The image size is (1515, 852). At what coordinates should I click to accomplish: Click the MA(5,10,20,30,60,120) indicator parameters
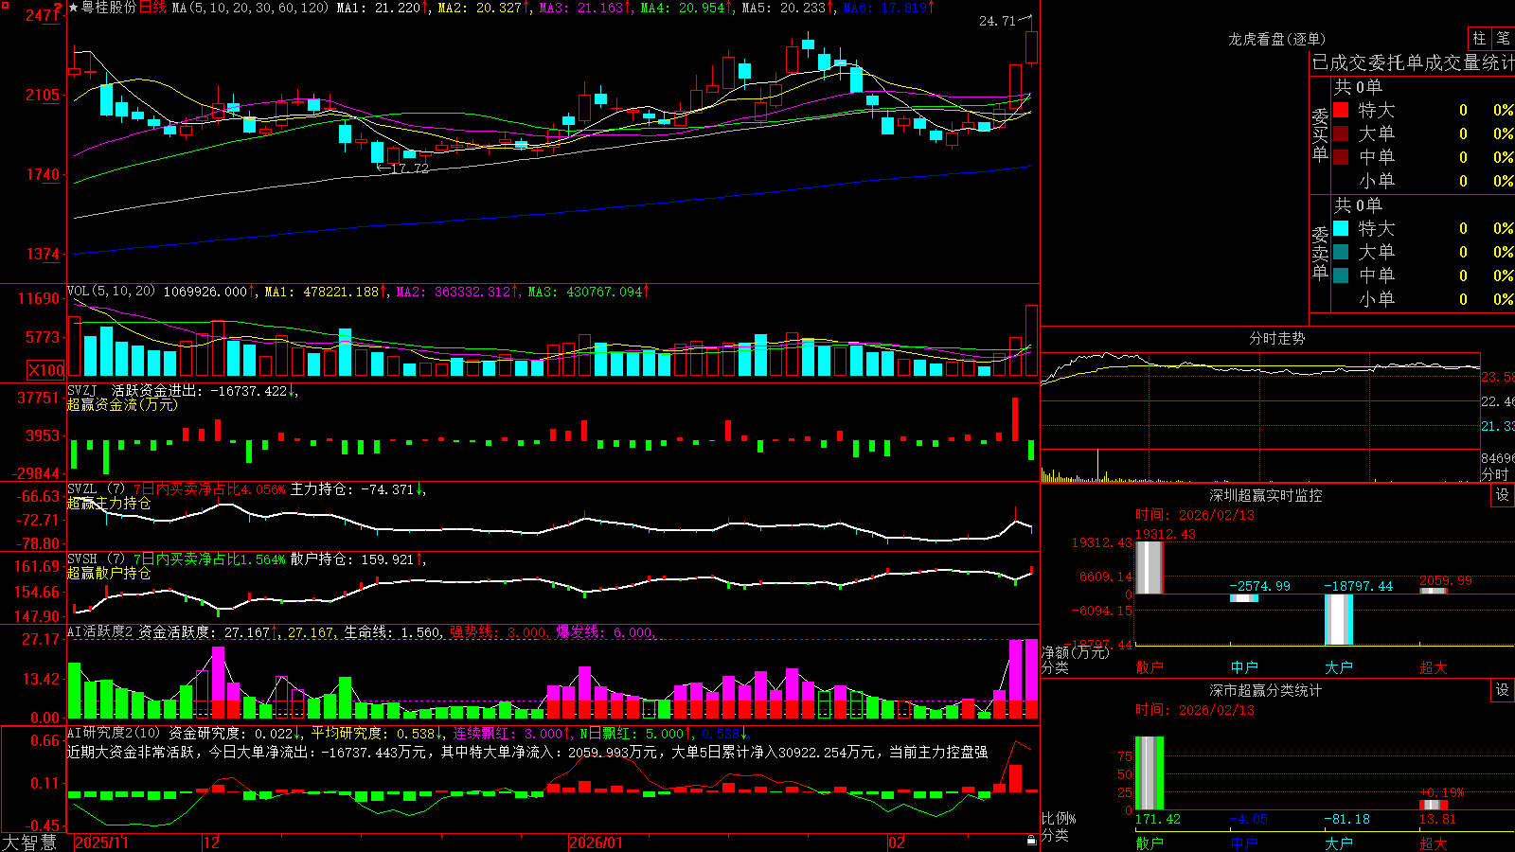click(250, 8)
